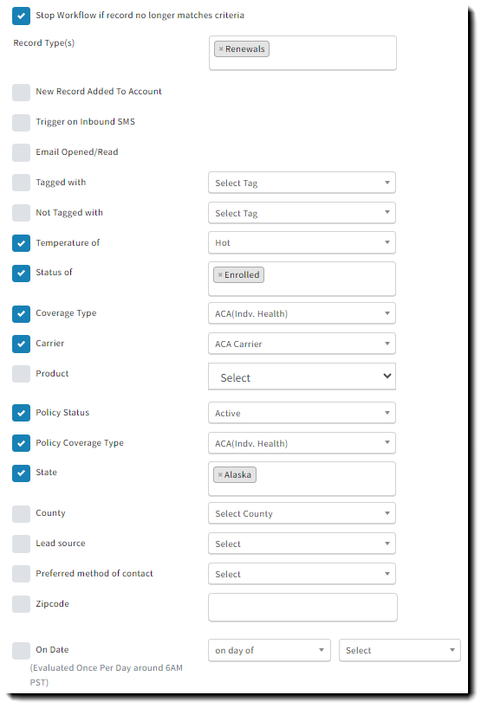Uncheck the Status of checkbox
The image size is (481, 708).
pos(22,274)
